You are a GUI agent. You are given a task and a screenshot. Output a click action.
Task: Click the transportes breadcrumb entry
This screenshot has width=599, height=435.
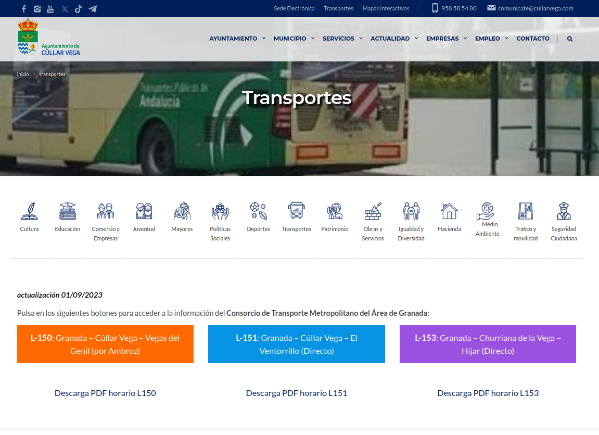pyautogui.click(x=53, y=74)
